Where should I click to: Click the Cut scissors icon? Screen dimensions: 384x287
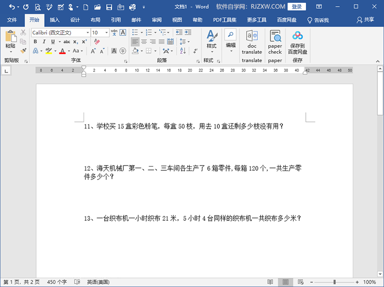pos(23,32)
